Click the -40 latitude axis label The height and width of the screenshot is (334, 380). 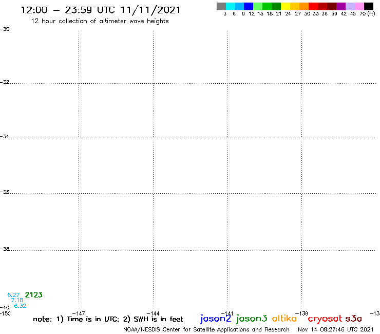click(5, 308)
